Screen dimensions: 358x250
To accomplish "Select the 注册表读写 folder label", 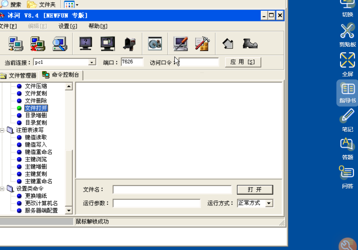I will coord(30,130).
